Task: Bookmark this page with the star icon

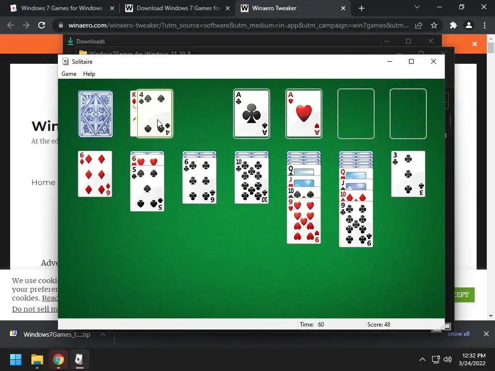Action: coord(434,25)
